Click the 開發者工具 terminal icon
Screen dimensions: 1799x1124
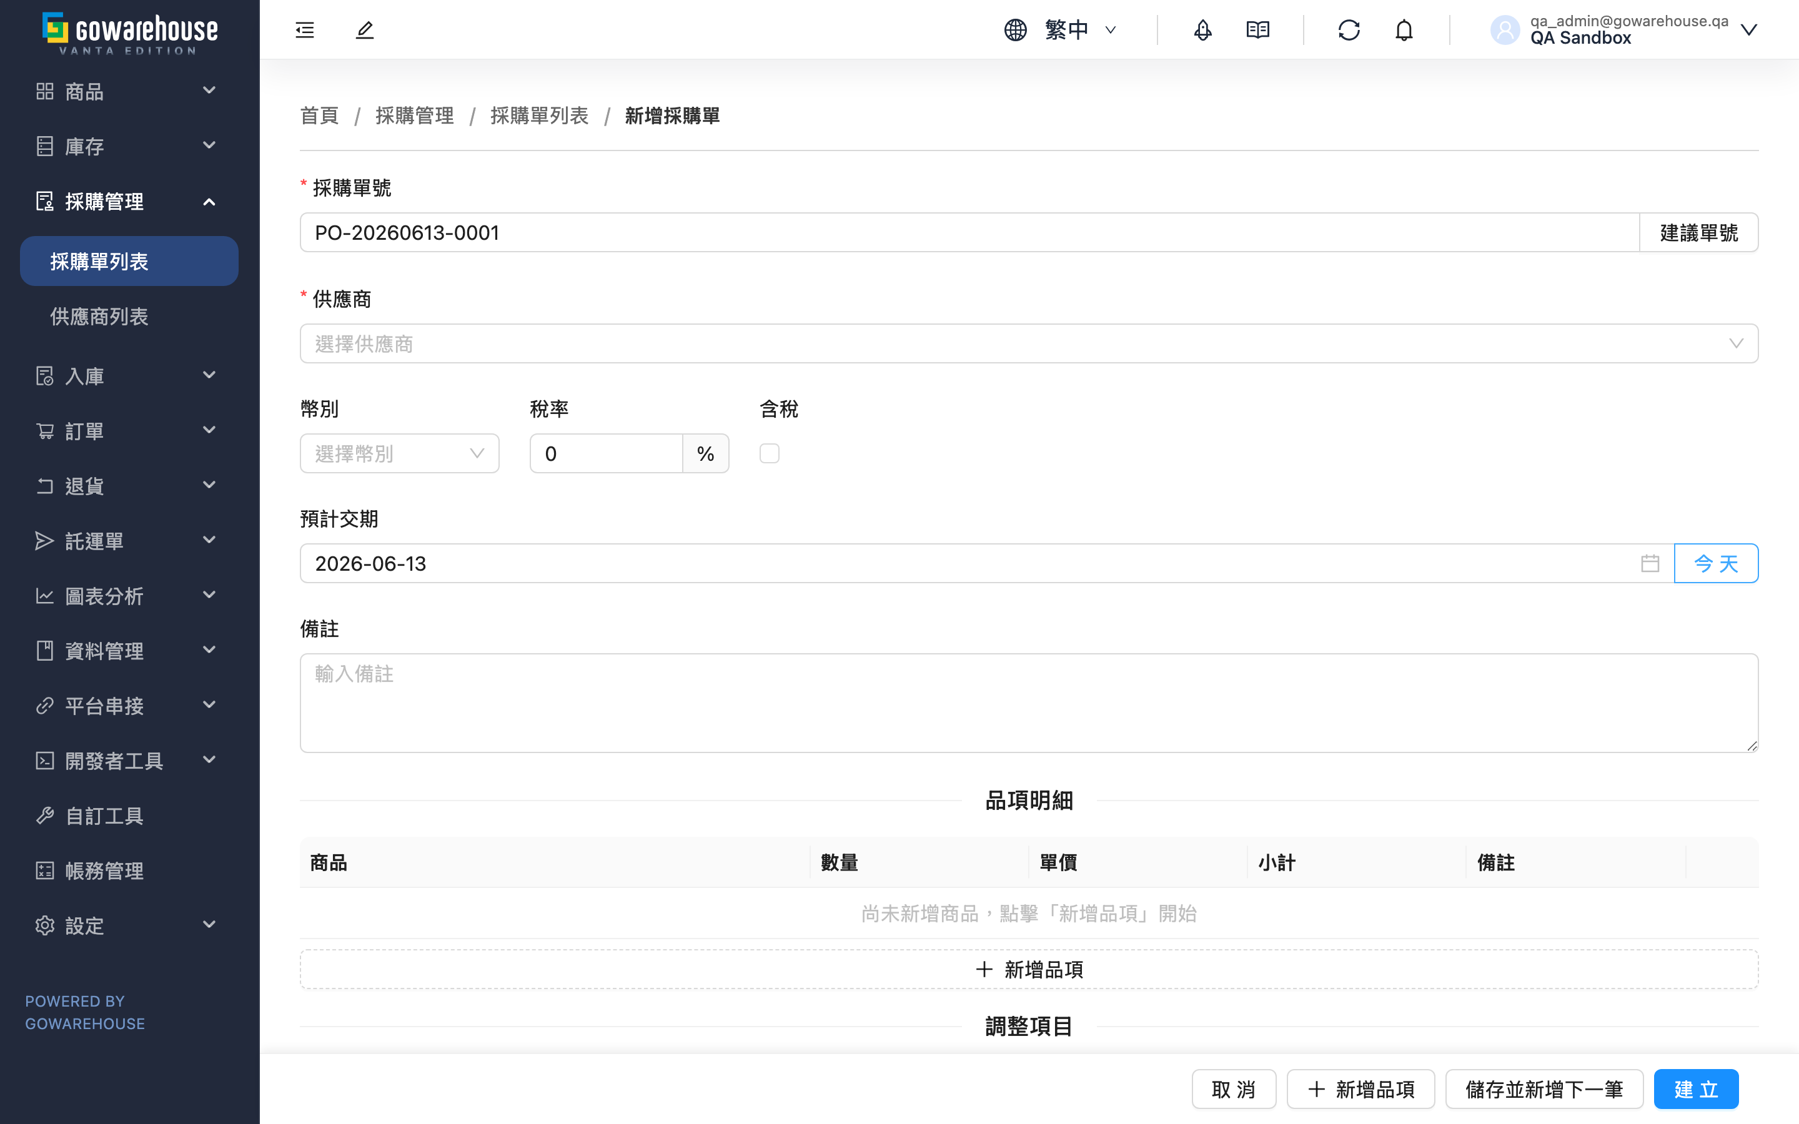[x=44, y=761]
